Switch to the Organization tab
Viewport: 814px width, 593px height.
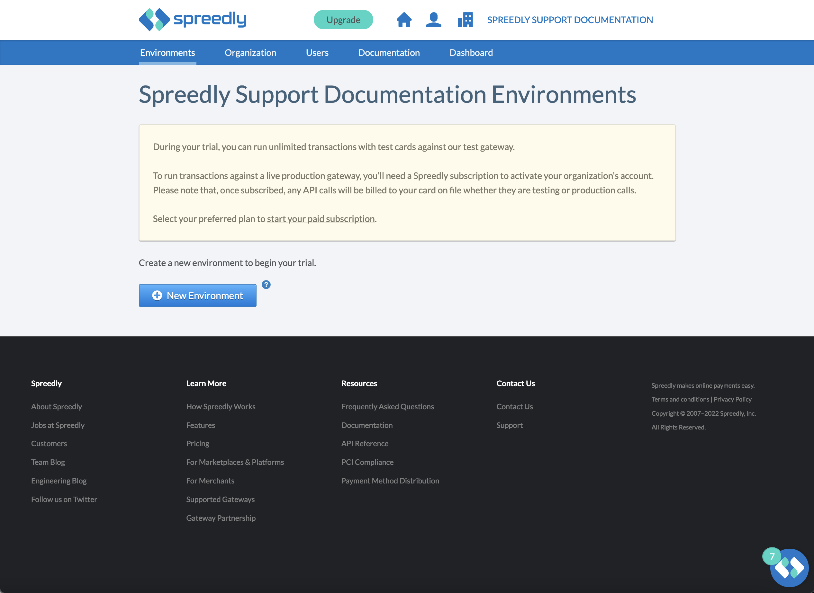click(250, 53)
